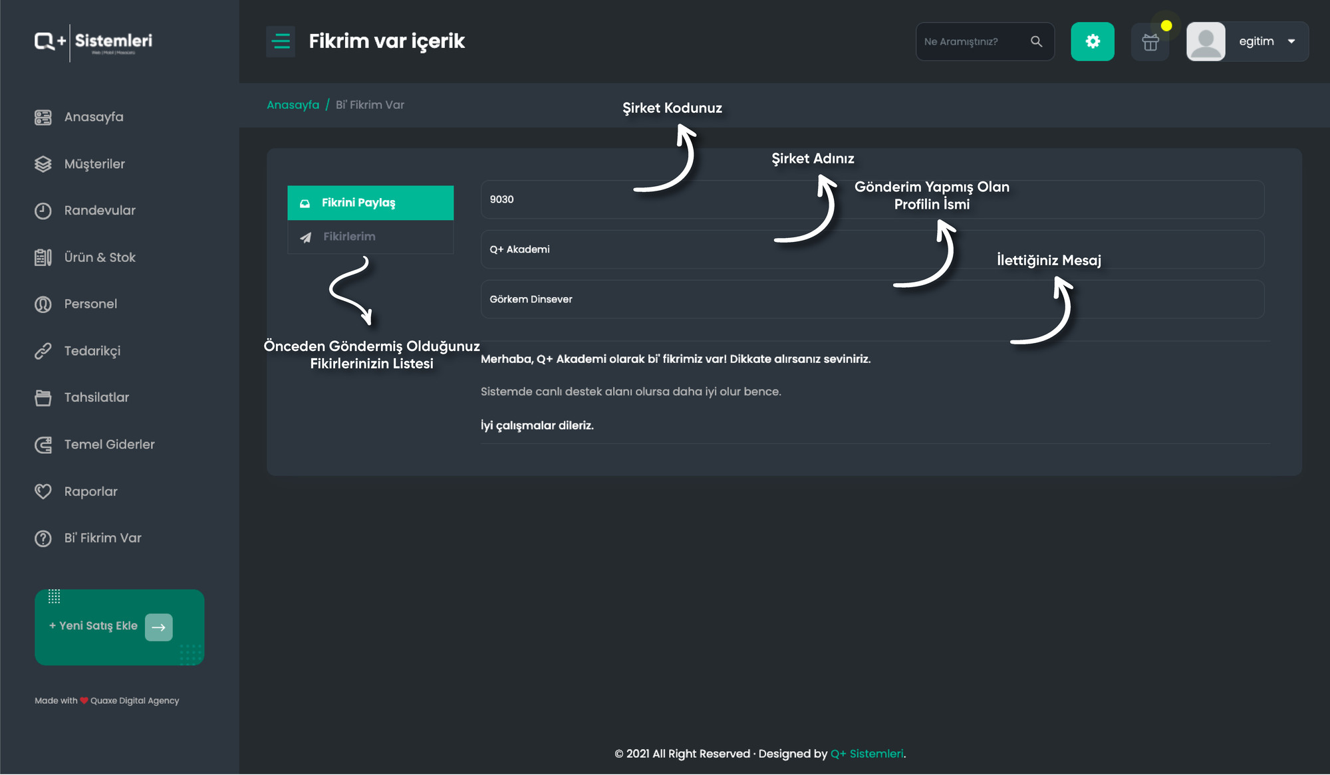Toggle the hamburger menu sidebar icon
The image size is (1330, 775).
281,41
